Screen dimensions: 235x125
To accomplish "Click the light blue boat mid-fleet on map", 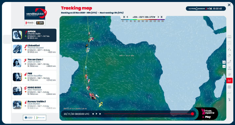I will [86, 67].
